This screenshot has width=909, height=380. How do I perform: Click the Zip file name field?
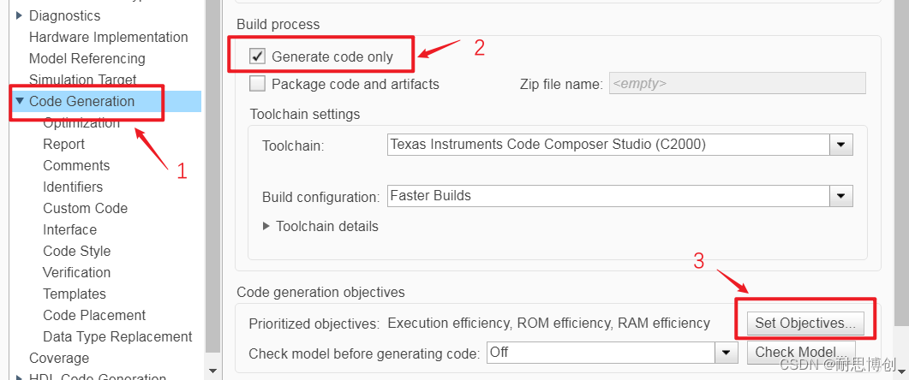736,84
